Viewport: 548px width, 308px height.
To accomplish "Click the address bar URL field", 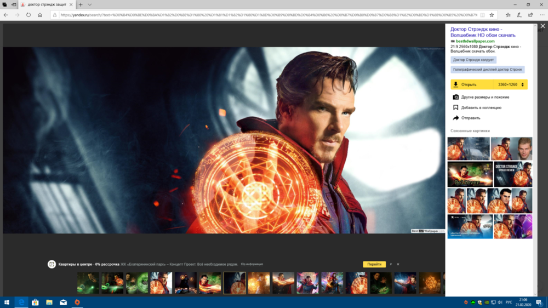I will point(269,15).
